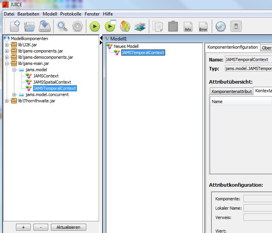Click the plus button below component tree
Image resolution: width=272 pixels, height=233 pixels.
(23, 227)
